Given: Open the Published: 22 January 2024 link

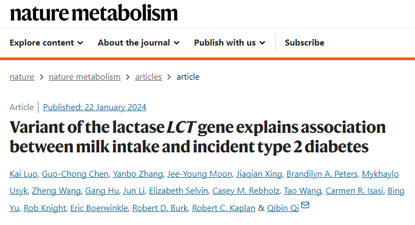Looking at the screenshot, I should 94,107.
